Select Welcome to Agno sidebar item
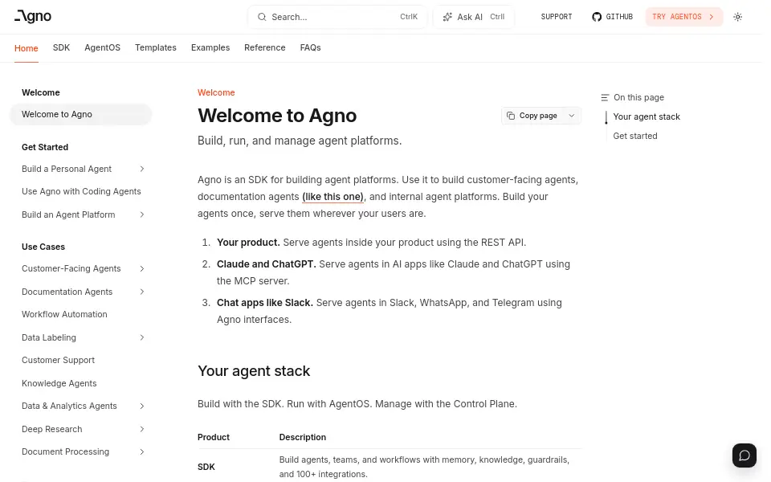The width and height of the screenshot is (771, 482). (80, 114)
